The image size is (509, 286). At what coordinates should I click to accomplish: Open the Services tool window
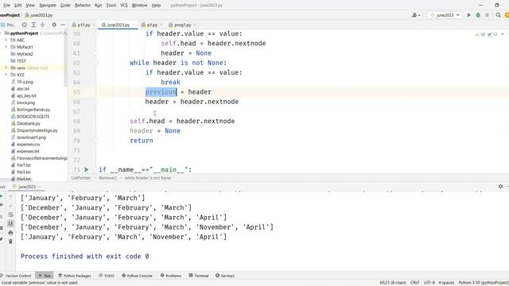(225, 276)
